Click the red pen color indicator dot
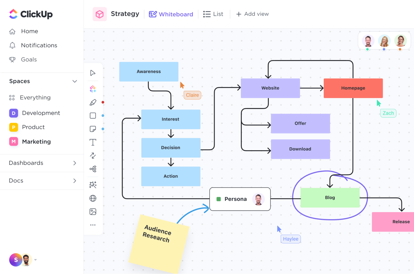The image size is (414, 274). coord(103,102)
